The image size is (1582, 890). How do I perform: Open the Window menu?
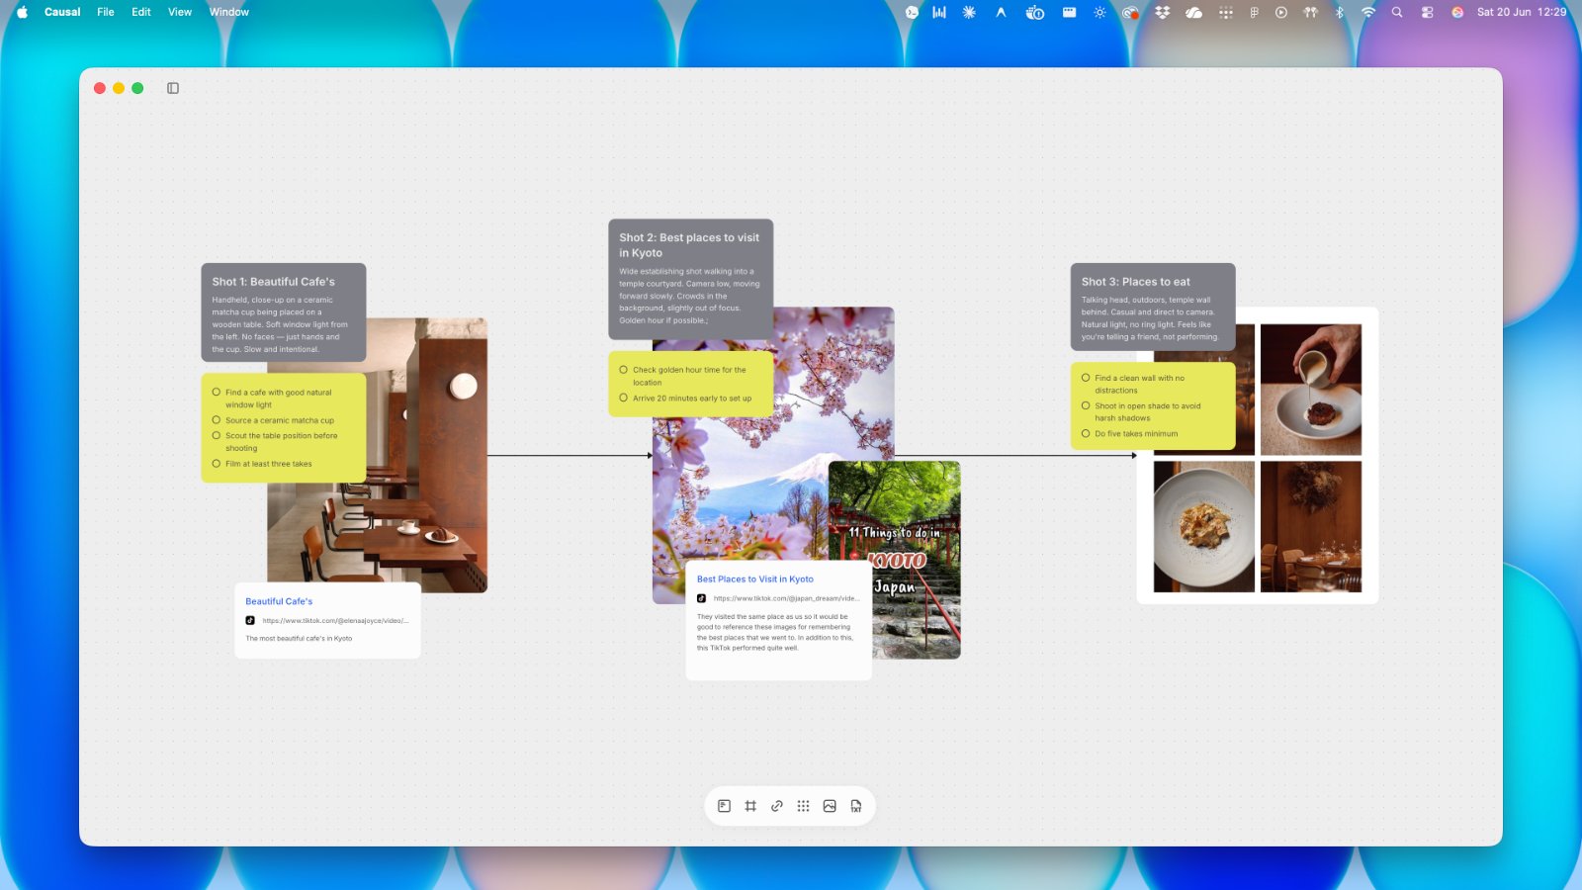[x=229, y=12]
